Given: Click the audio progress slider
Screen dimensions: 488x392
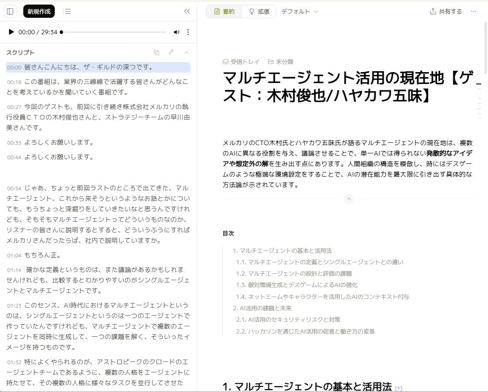Looking at the screenshot, I should click(114, 32).
